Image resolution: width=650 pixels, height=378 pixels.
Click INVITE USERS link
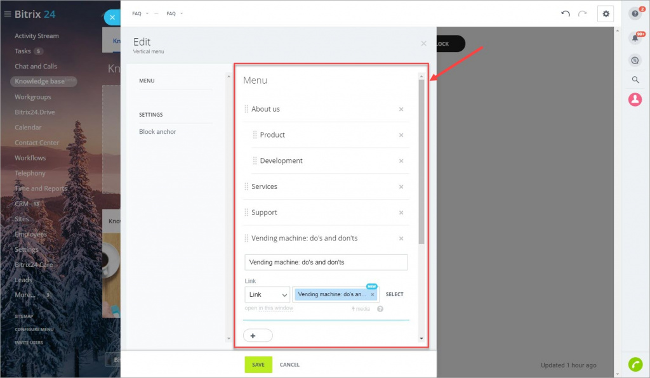29,343
